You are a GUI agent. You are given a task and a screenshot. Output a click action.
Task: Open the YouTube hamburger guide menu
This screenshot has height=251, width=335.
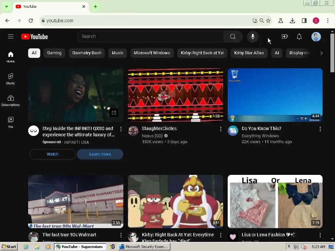click(x=11, y=37)
